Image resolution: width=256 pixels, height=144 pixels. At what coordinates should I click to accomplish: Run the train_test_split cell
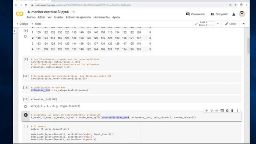tap(26, 115)
